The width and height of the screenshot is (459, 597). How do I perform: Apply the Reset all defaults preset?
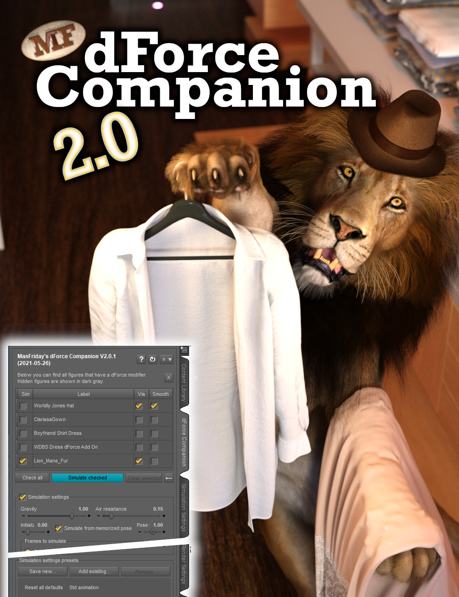44,588
